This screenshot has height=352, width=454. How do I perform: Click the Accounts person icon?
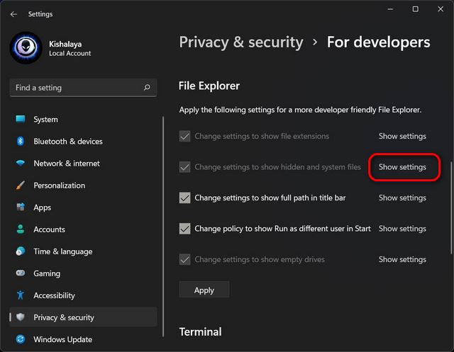[x=21, y=229]
